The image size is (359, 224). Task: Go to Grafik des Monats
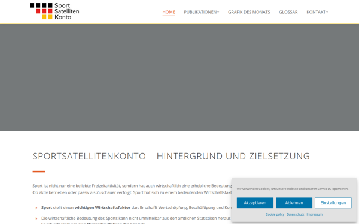click(249, 12)
